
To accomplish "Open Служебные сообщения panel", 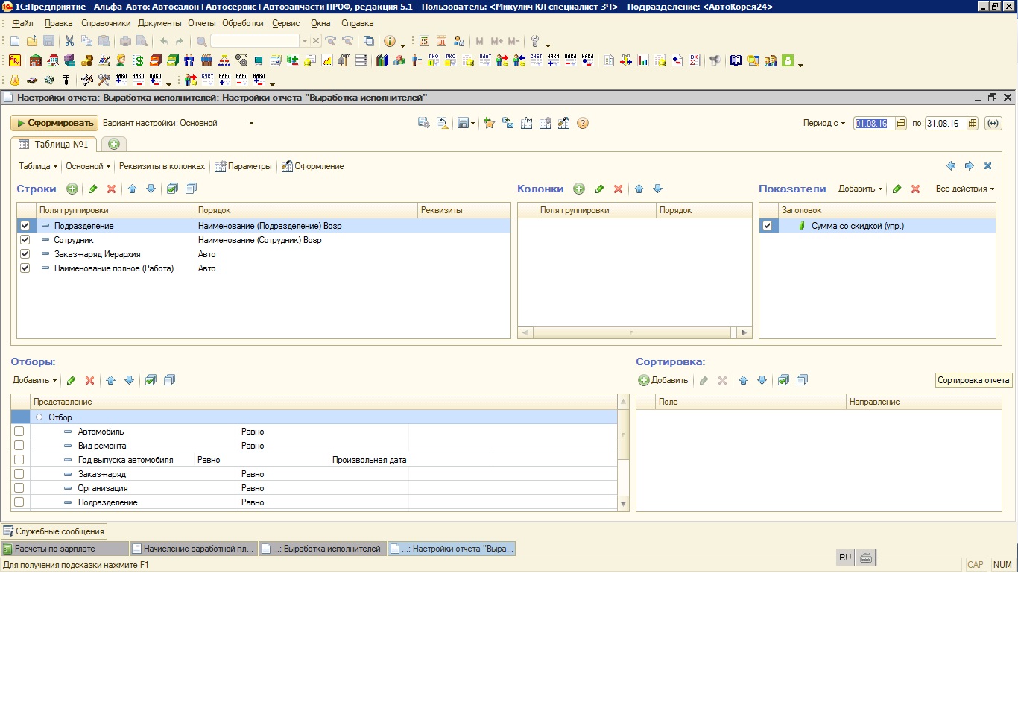I will click(x=54, y=531).
